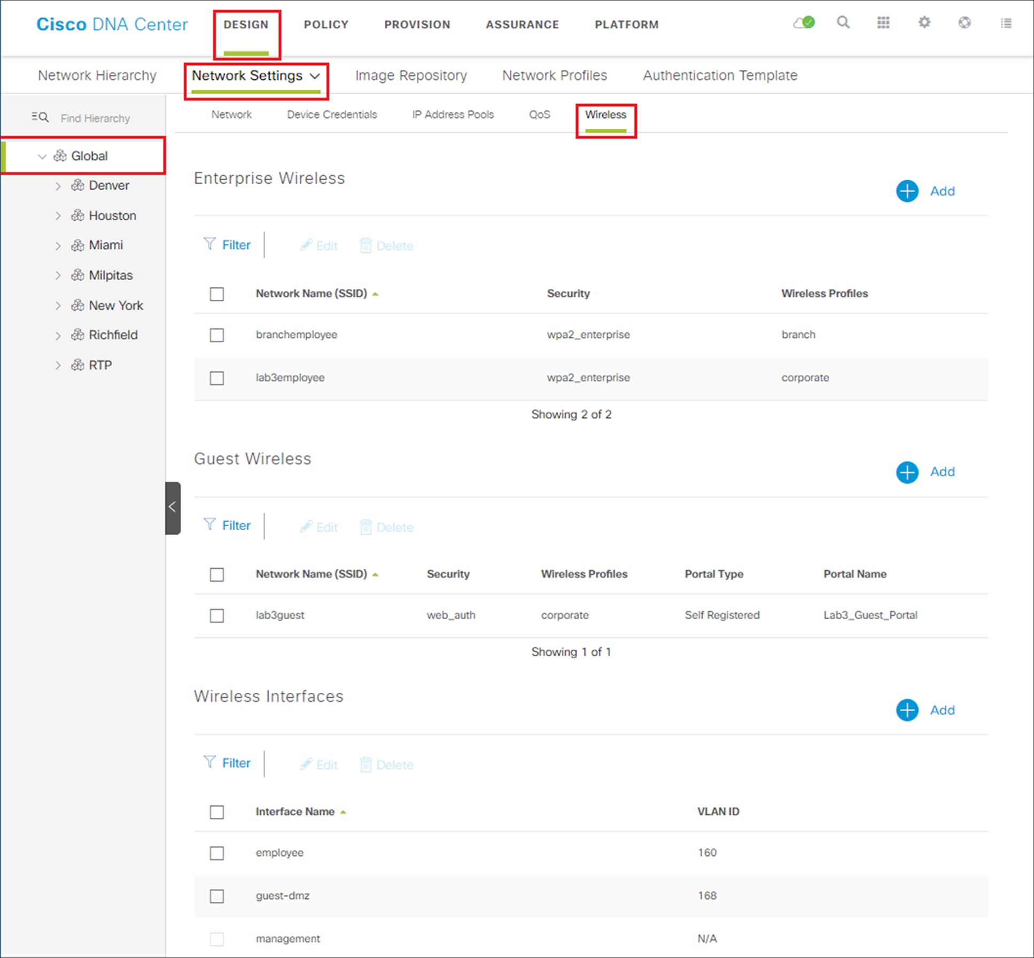Click the Find Hierarchy search field

point(95,118)
